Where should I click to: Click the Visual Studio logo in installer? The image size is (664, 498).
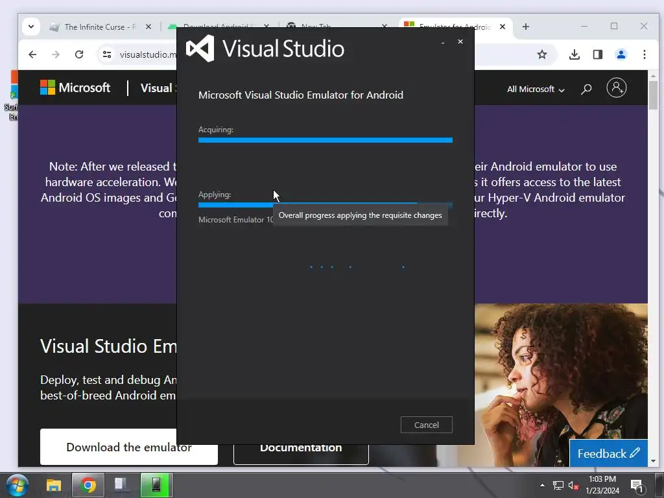click(x=265, y=48)
